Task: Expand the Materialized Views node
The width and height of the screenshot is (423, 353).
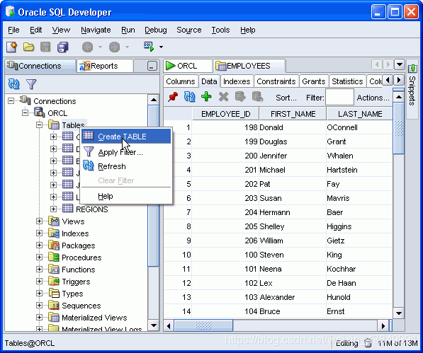Action: (39, 318)
